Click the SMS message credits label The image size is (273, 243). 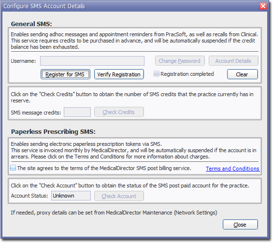pyautogui.click(x=36, y=113)
